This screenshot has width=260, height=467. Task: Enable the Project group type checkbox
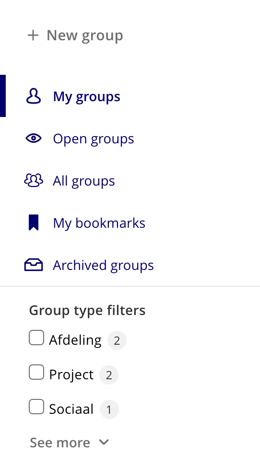36,372
